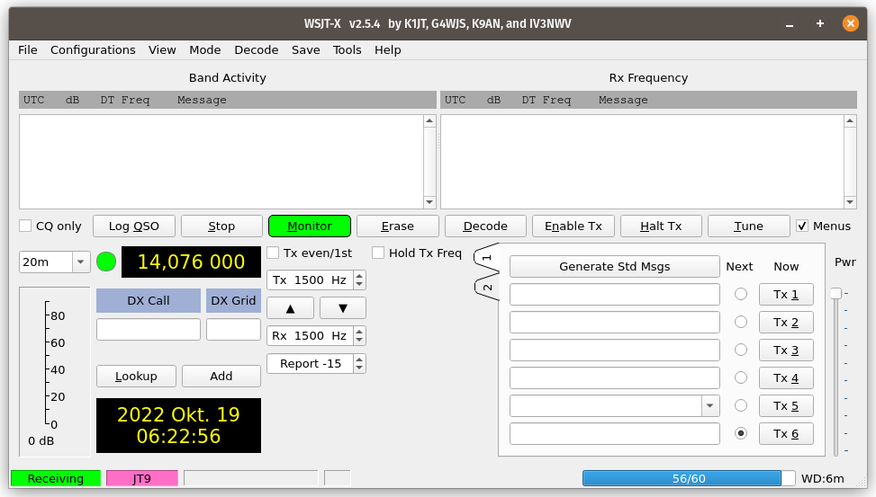Increase Tx frequency with spinner up arrow

(359, 276)
